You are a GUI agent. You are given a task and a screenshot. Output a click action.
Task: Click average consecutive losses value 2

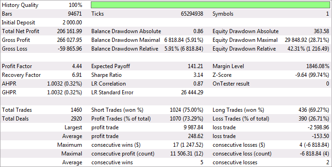click(328, 162)
